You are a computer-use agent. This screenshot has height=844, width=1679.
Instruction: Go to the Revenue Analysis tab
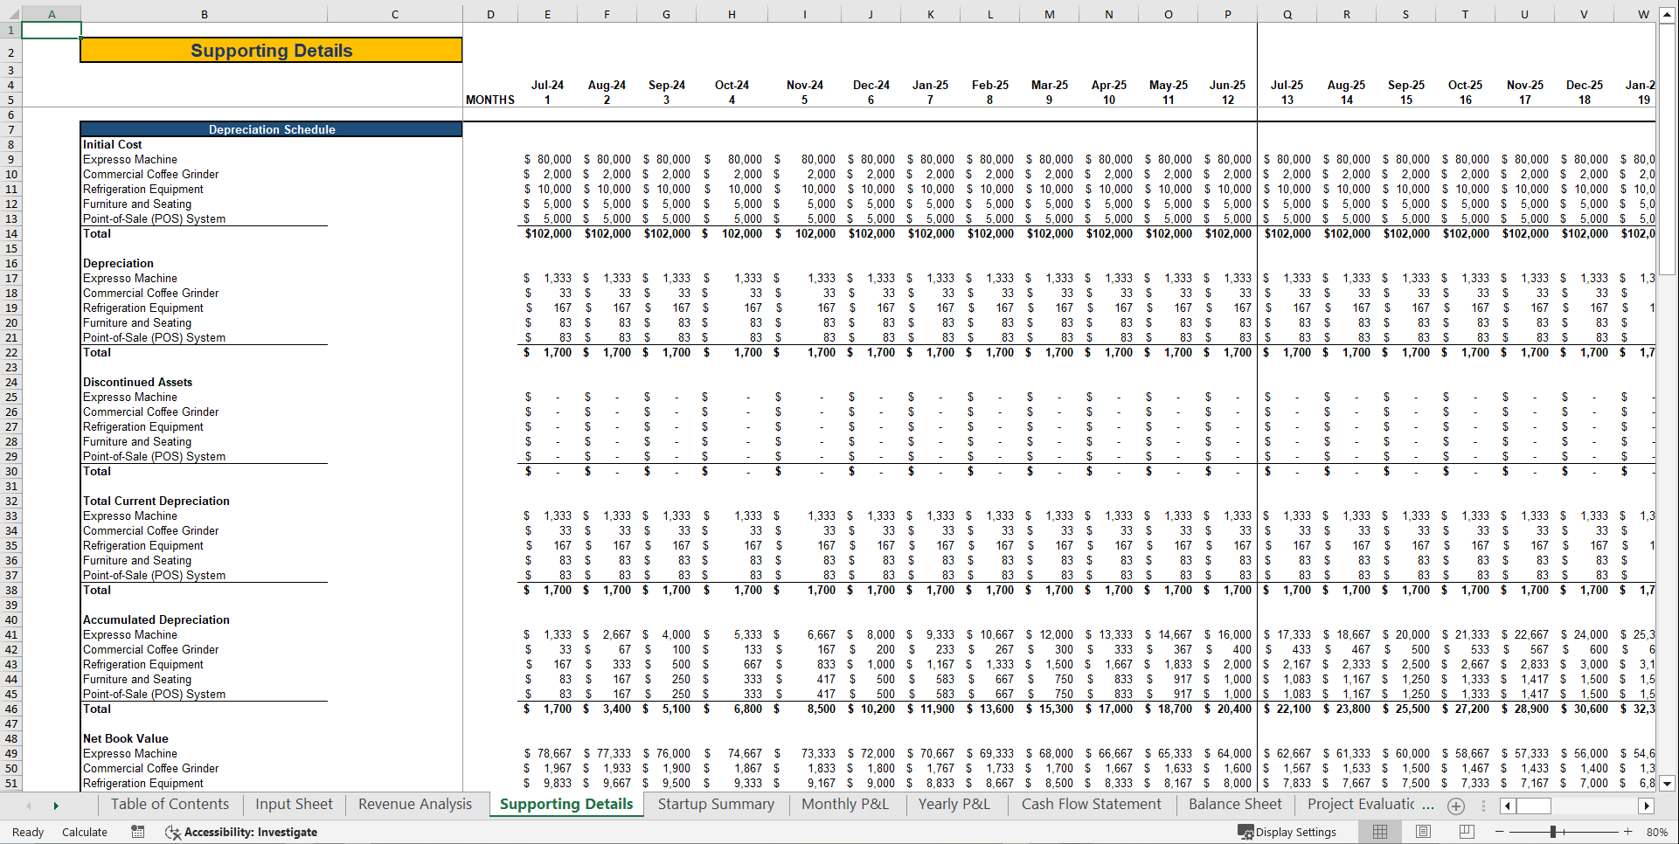pos(414,804)
